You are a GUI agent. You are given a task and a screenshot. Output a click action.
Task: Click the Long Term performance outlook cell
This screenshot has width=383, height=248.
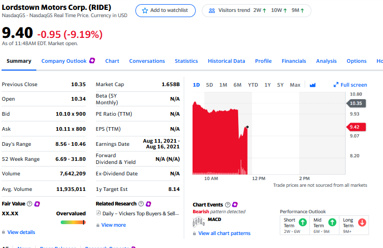[354, 225]
